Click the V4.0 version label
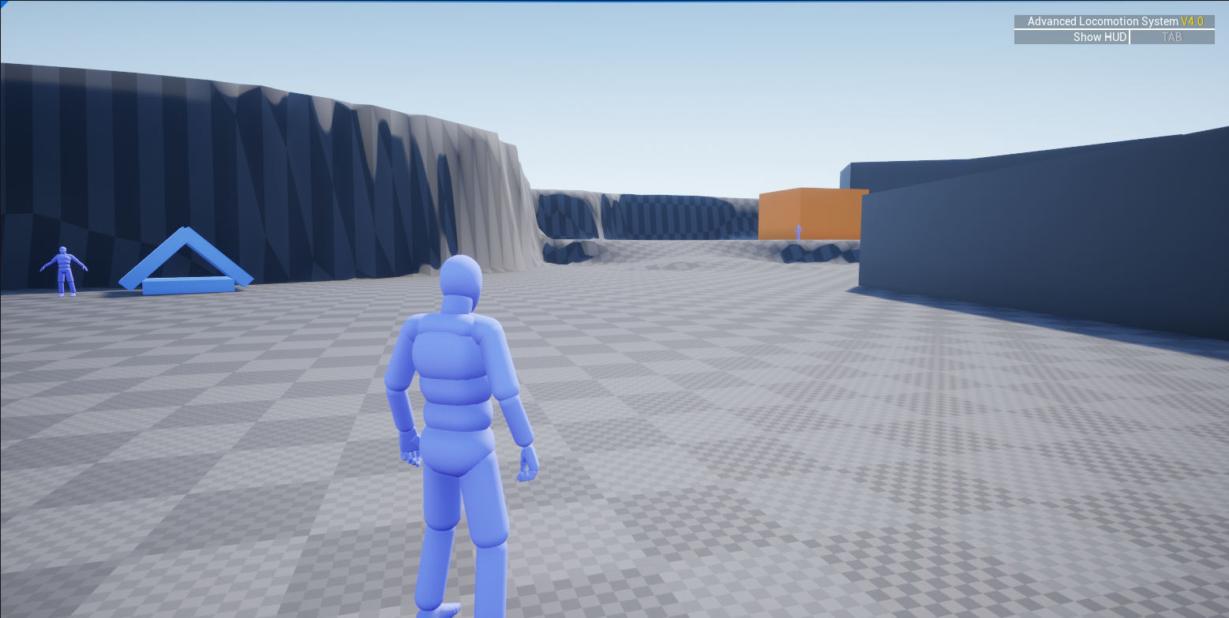 tap(1192, 21)
